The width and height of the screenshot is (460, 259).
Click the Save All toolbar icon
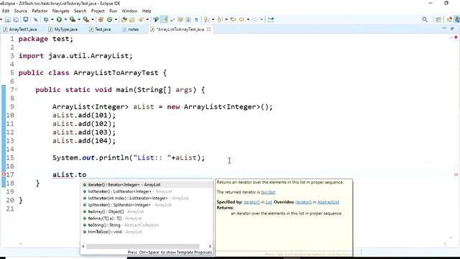click(x=16, y=19)
